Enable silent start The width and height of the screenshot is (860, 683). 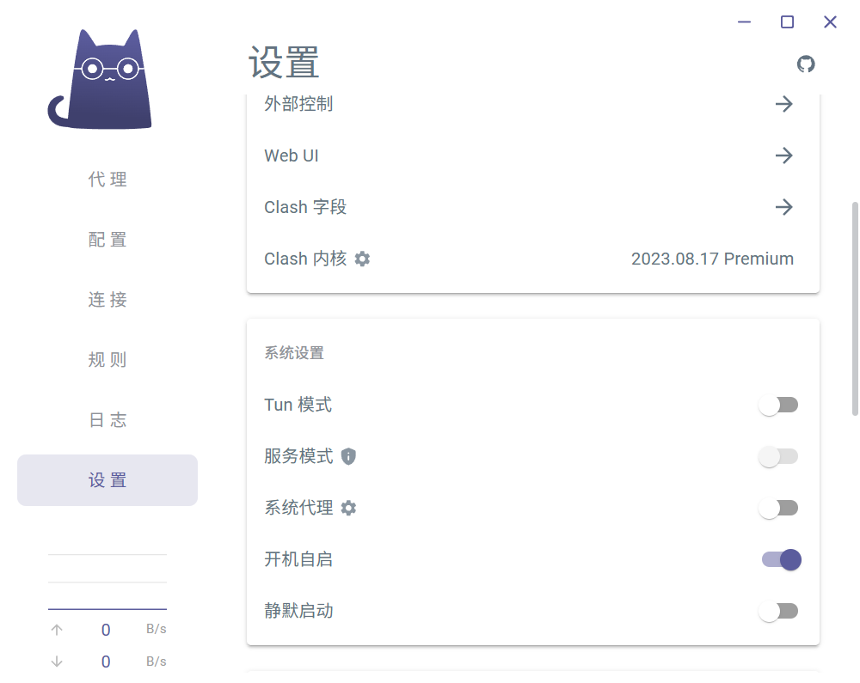[x=778, y=611]
